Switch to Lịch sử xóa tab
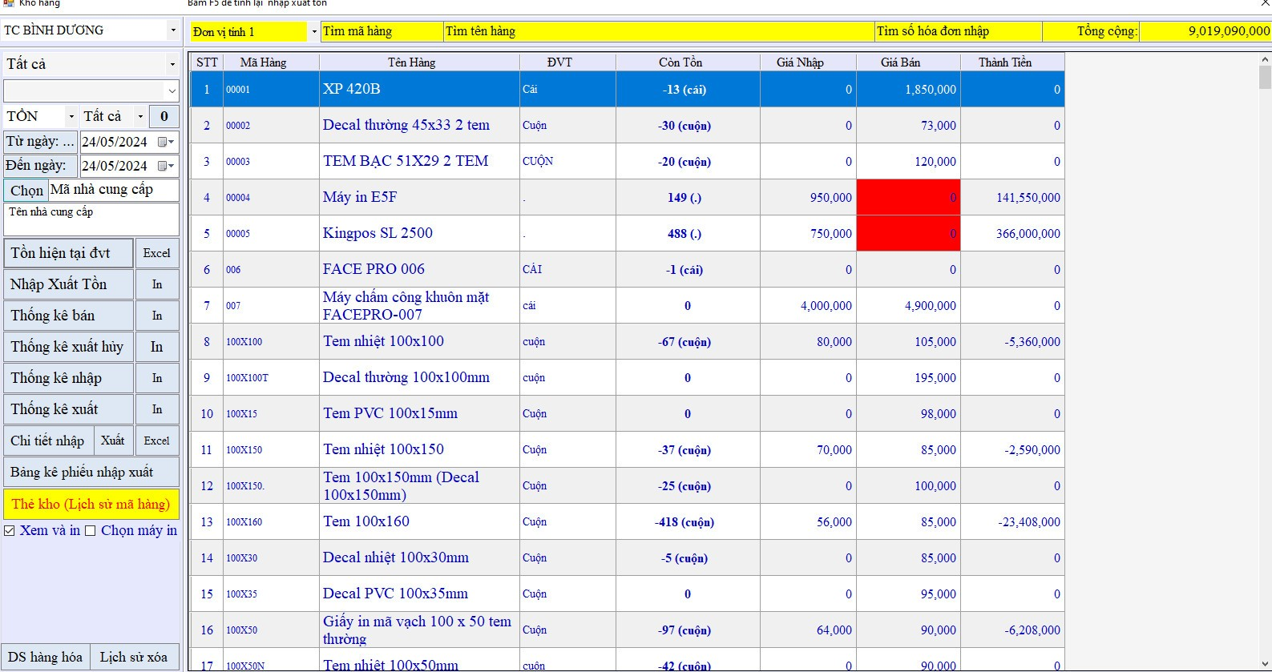This screenshot has height=672, width=1272. (x=134, y=657)
